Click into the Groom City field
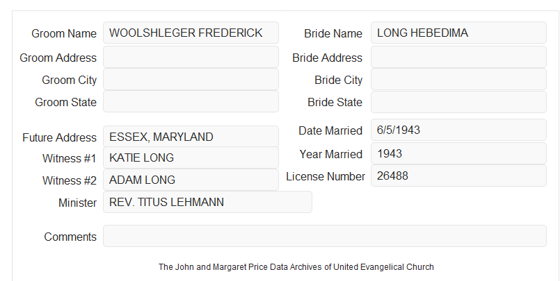This screenshot has height=281, width=560. click(191, 79)
